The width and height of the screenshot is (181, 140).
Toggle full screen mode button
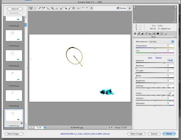(x=129, y=8)
